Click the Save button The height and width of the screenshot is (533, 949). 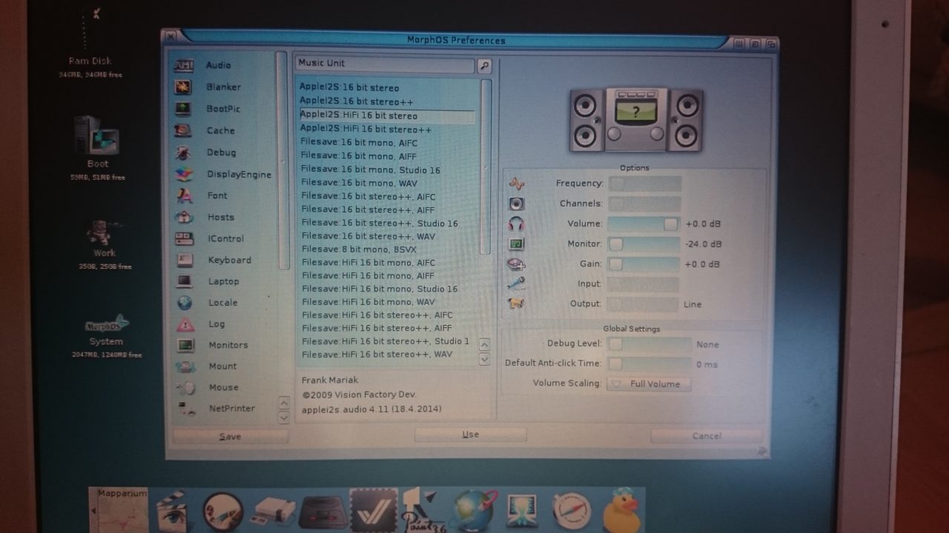point(231,437)
